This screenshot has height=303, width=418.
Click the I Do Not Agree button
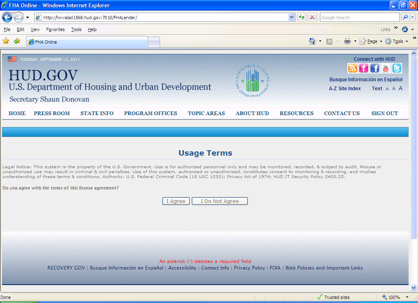coord(220,201)
